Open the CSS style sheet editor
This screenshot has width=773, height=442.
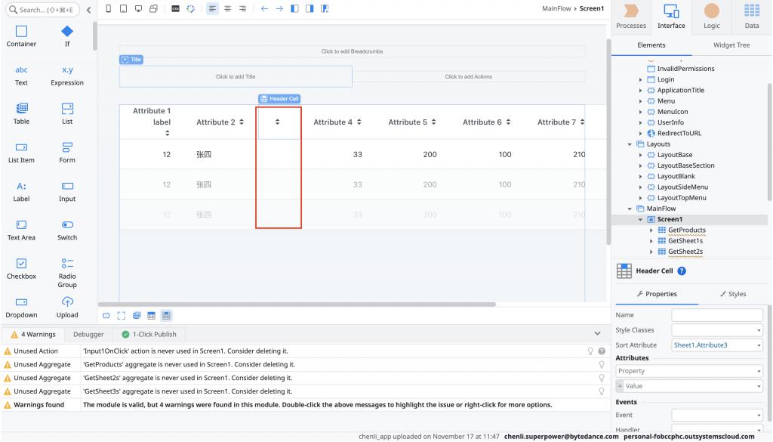coord(175,8)
